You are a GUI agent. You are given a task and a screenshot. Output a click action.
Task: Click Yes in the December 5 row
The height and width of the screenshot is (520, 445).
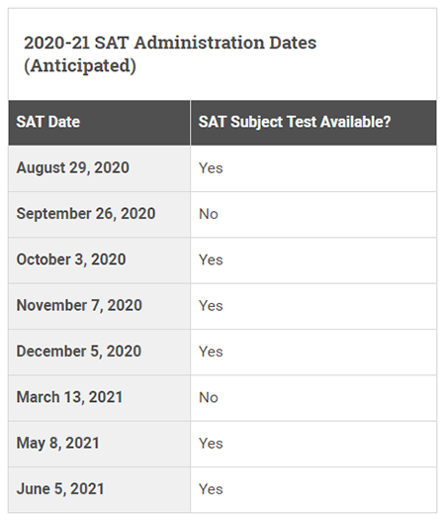point(211,352)
